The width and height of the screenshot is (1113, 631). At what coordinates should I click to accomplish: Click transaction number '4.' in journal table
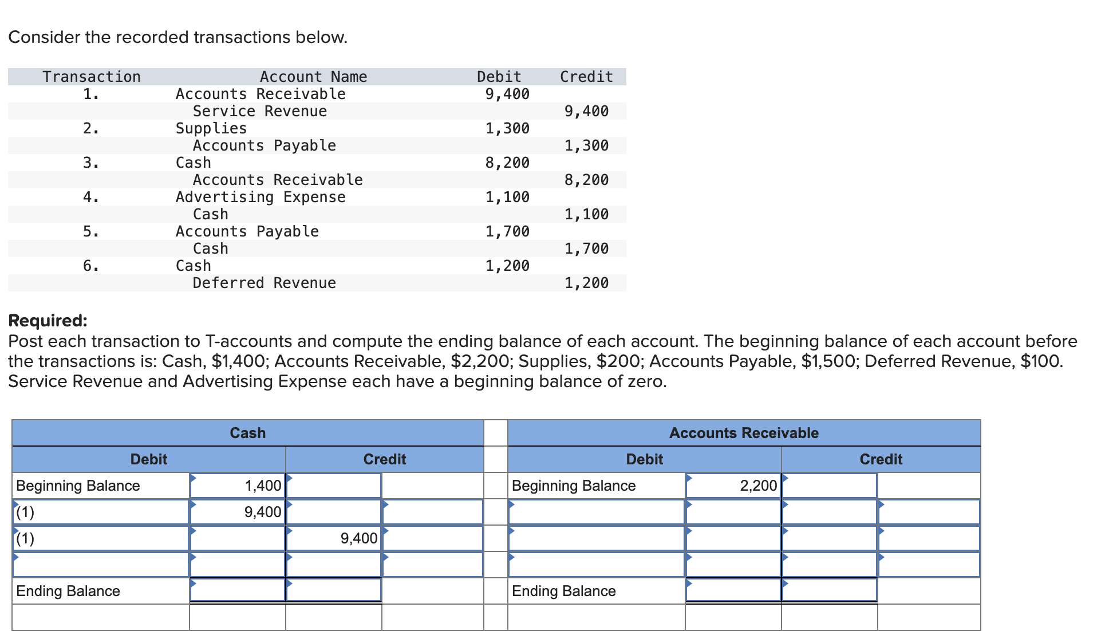pyautogui.click(x=91, y=197)
